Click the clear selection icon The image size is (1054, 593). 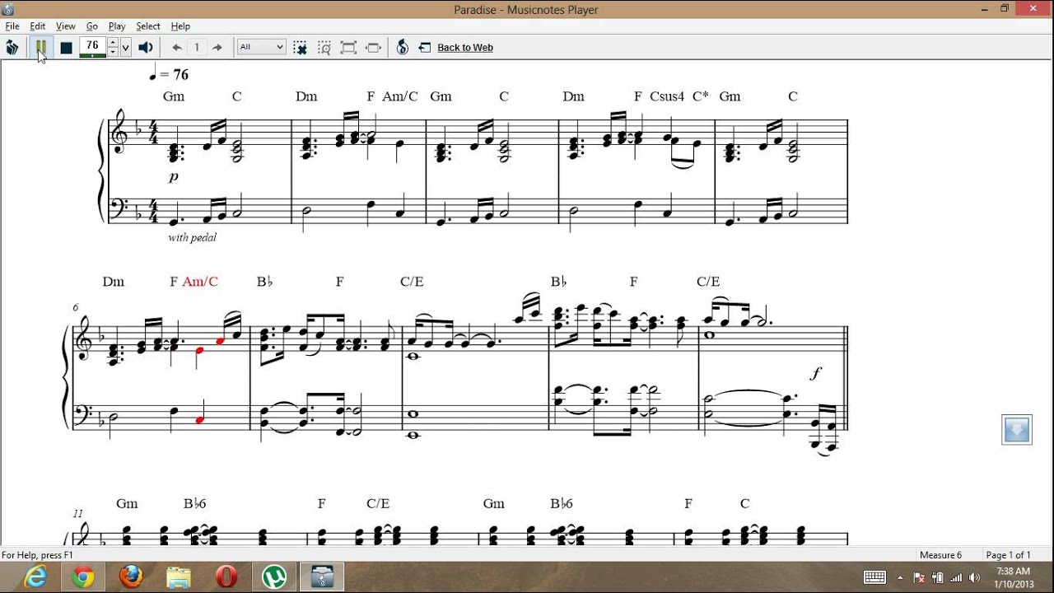point(301,48)
